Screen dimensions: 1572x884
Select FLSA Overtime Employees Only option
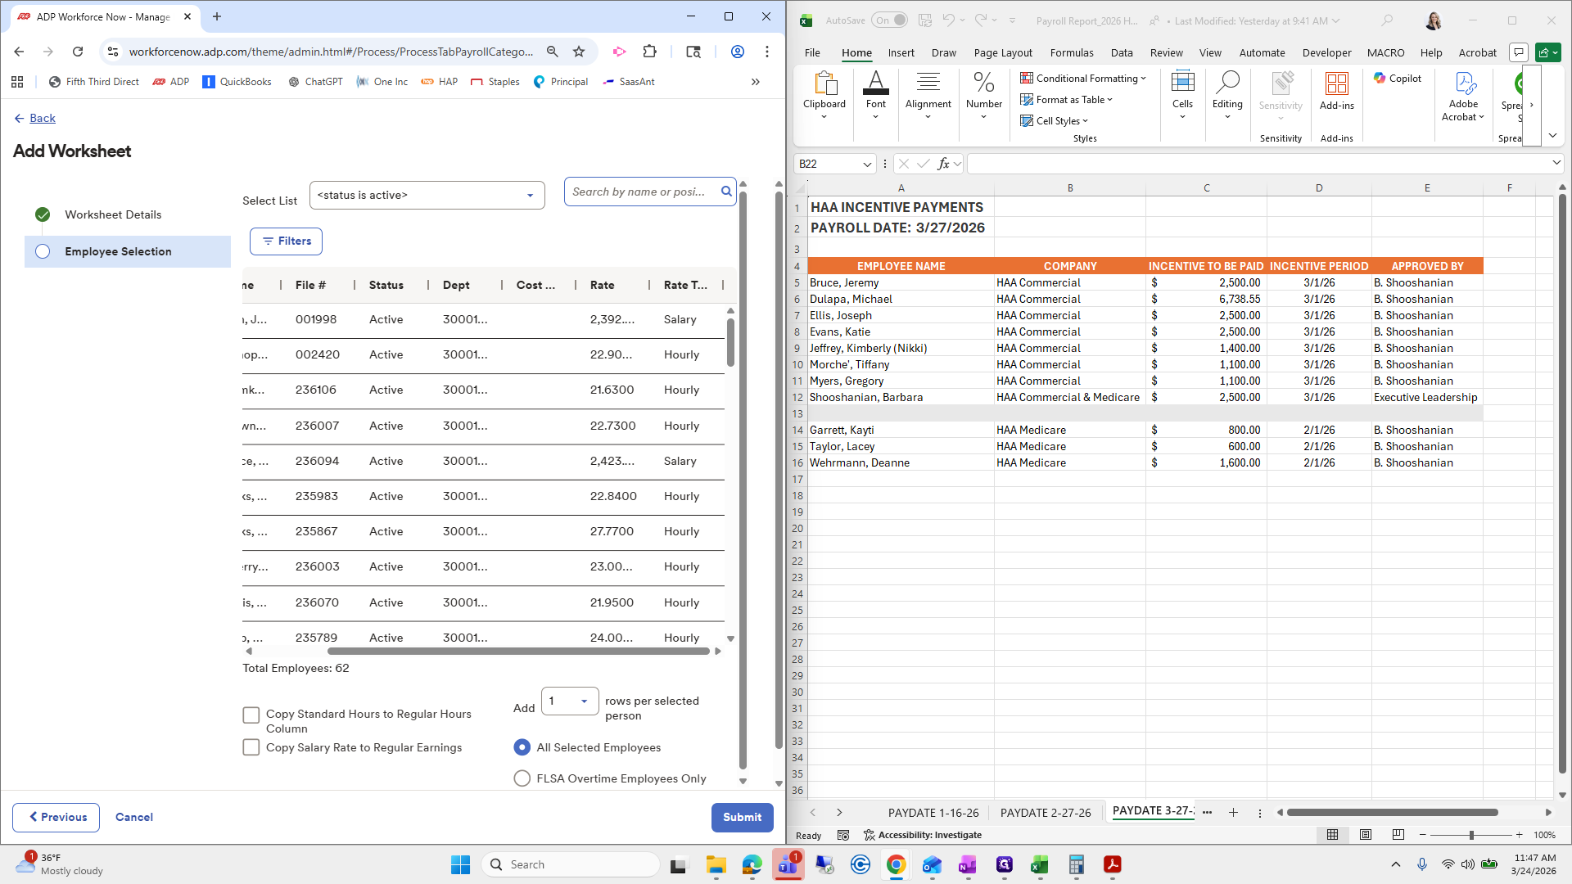tap(522, 778)
